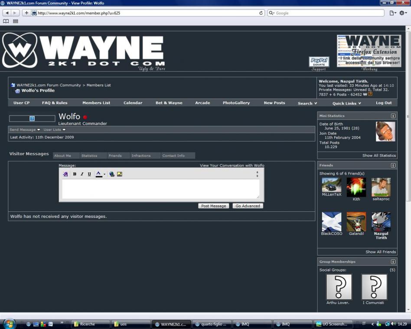Collapse the Friends panel
The height and width of the screenshot is (329, 411).
point(393,165)
